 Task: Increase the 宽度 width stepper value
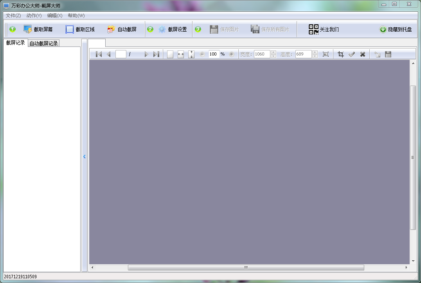click(x=273, y=52)
